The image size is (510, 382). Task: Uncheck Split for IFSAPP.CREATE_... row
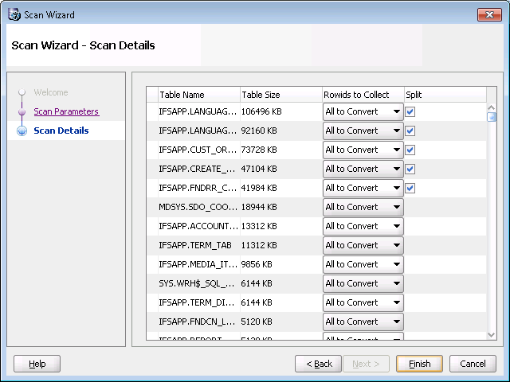(x=410, y=169)
